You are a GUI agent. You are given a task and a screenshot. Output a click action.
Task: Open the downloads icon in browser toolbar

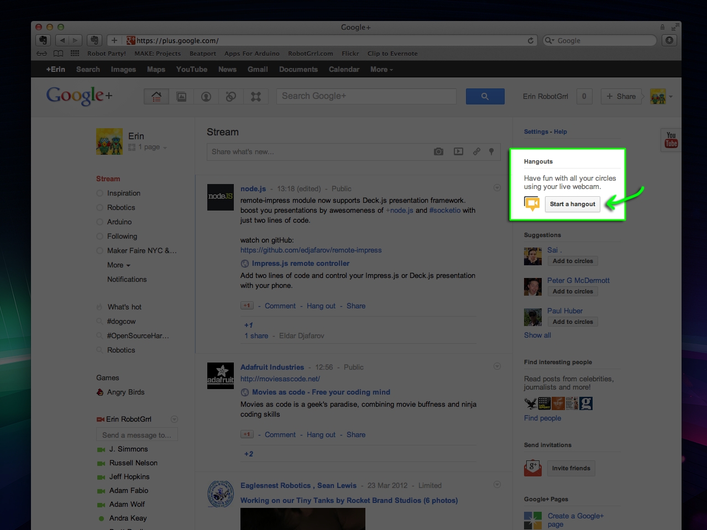669,40
